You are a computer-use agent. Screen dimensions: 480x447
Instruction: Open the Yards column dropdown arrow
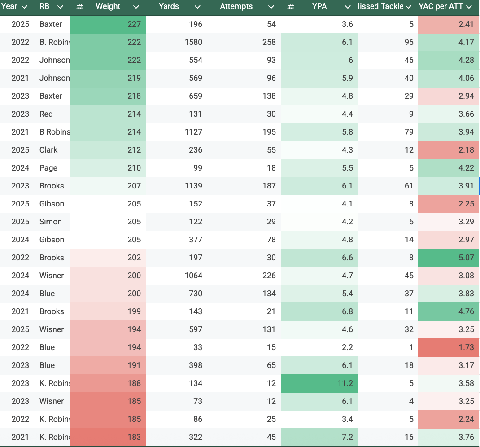(196, 7)
